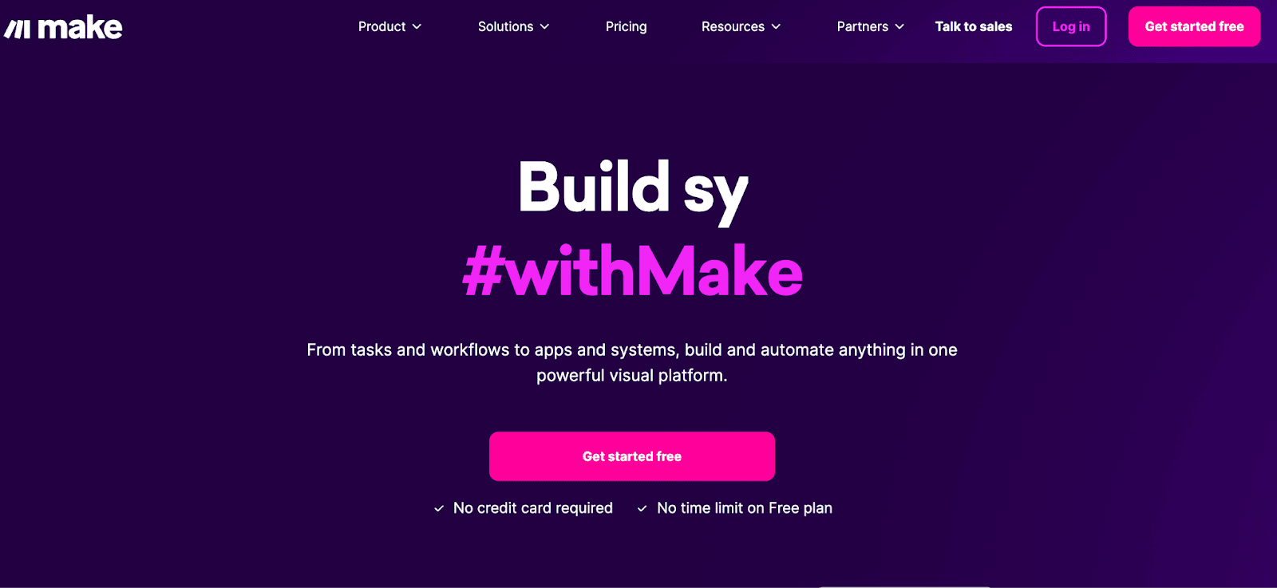Open the Partners menu
Screen dimensions: 1277x588
[862, 26]
